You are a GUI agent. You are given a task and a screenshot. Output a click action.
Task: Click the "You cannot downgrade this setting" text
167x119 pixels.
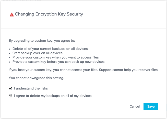pyautogui.click(x=36, y=78)
